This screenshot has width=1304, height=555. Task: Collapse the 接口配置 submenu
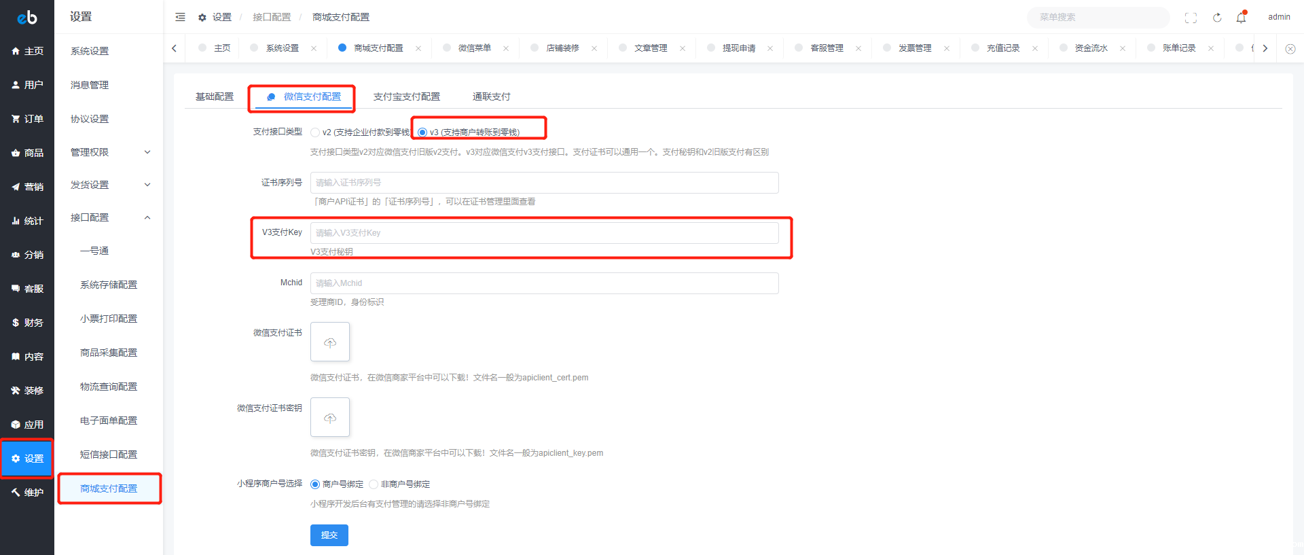[x=109, y=217]
